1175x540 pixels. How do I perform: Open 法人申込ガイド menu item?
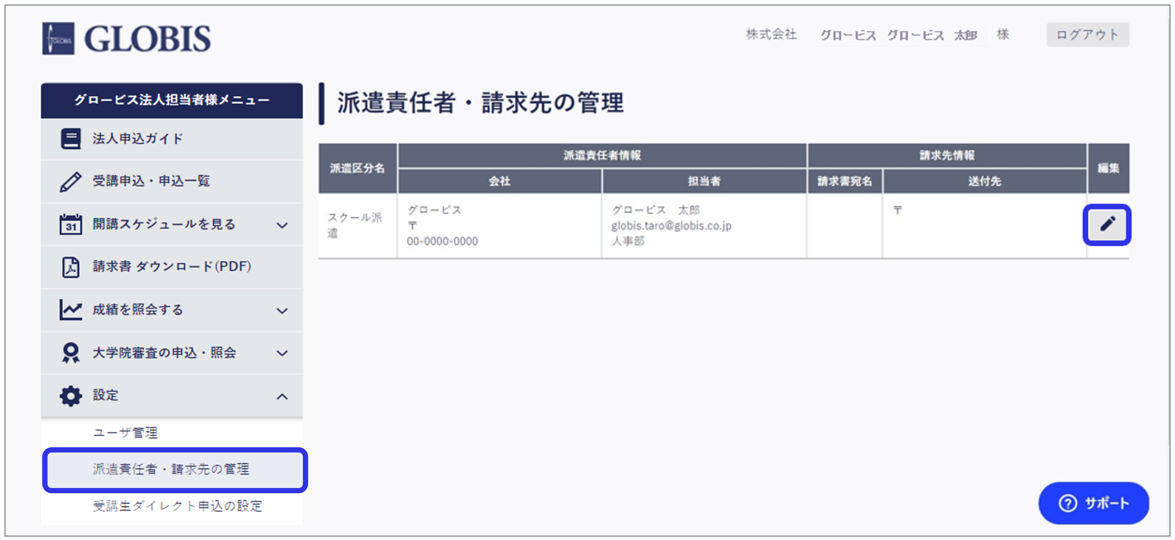click(x=172, y=139)
